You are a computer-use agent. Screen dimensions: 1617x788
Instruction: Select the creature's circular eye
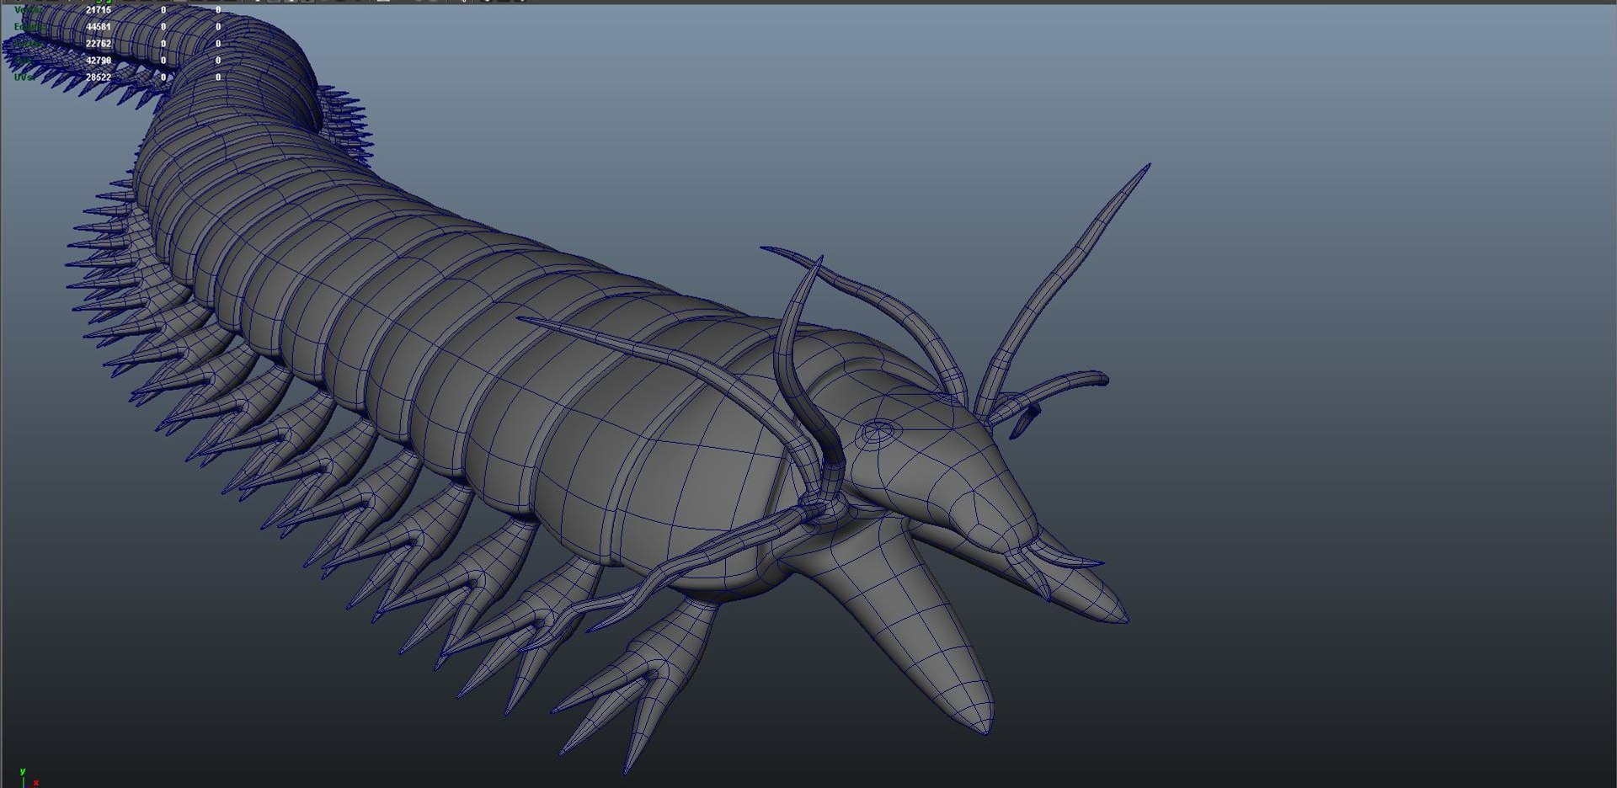pyautogui.click(x=877, y=434)
